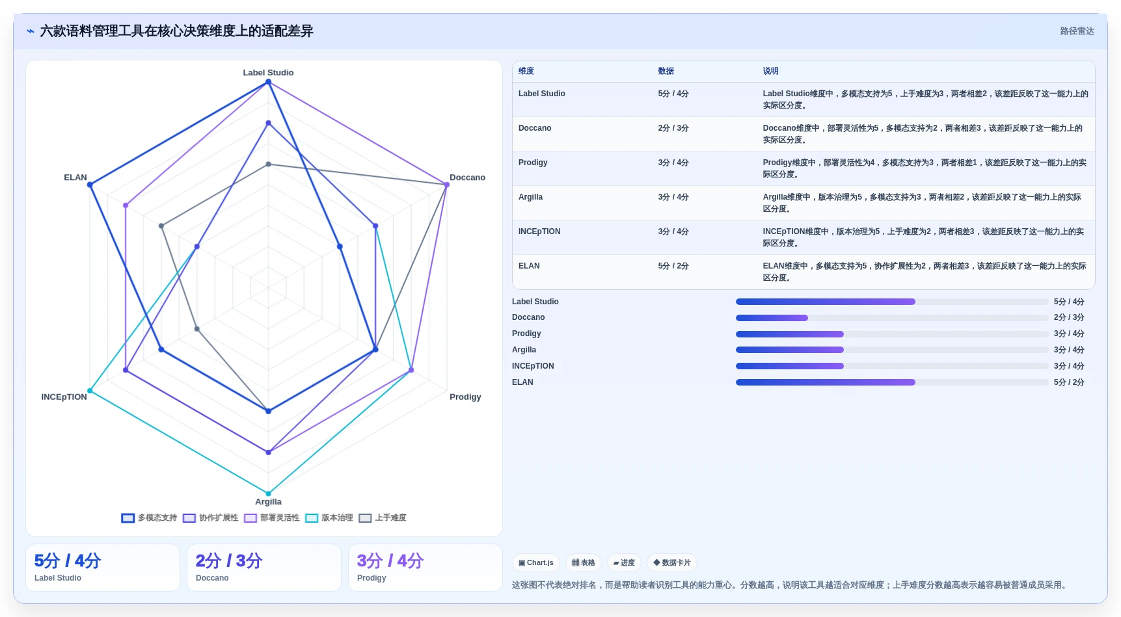Click the lightning icon beside the title
Screen dimensions: 1121x617
(30, 31)
